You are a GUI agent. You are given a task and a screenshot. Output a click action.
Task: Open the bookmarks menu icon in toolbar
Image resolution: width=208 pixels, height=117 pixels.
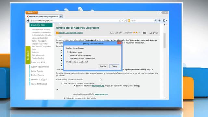point(165,21)
